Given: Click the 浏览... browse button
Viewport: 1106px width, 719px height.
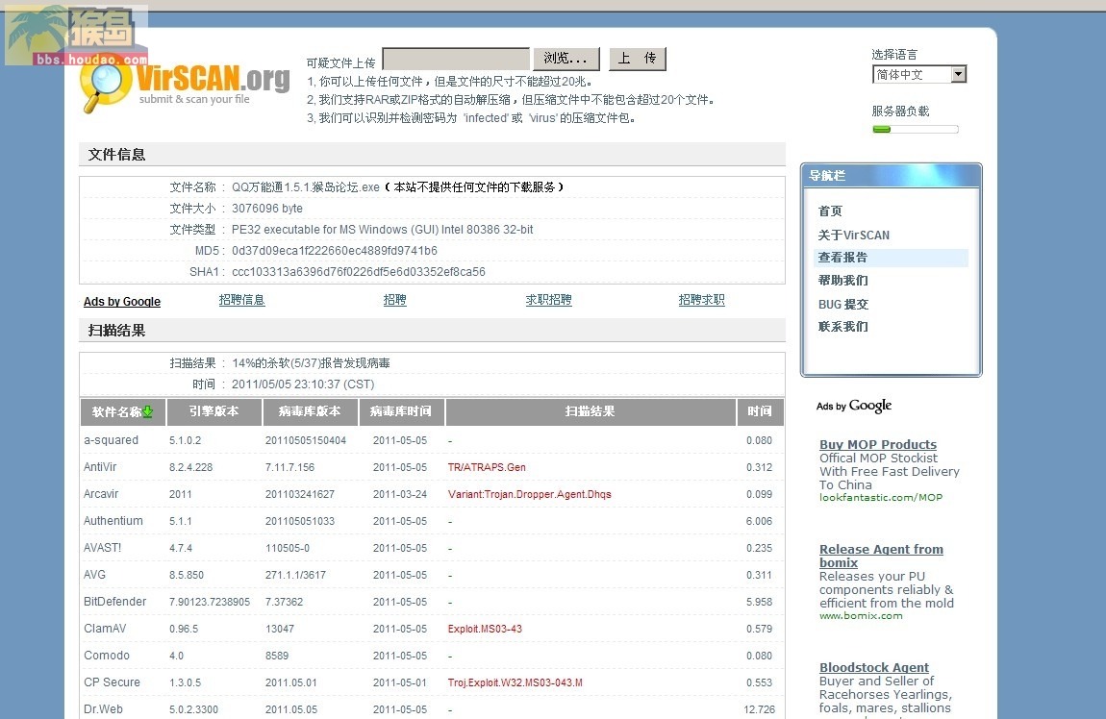Looking at the screenshot, I should point(566,59).
